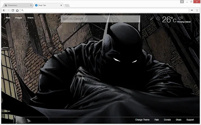Viewport: 201px width, 125px height.
Task: Close the New Tab tab
Action: click(61, 5)
